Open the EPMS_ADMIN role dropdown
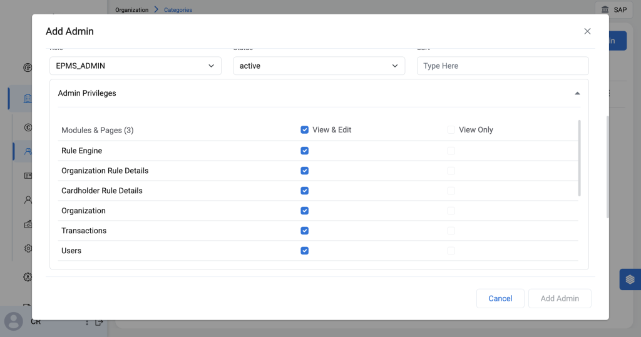Screen dimensions: 641x337 click(135, 66)
